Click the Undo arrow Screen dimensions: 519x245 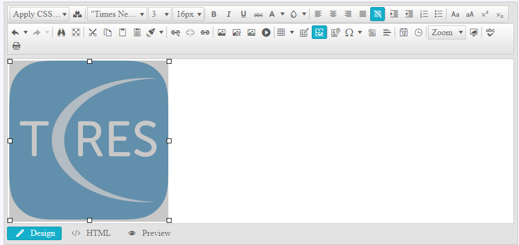(x=15, y=32)
